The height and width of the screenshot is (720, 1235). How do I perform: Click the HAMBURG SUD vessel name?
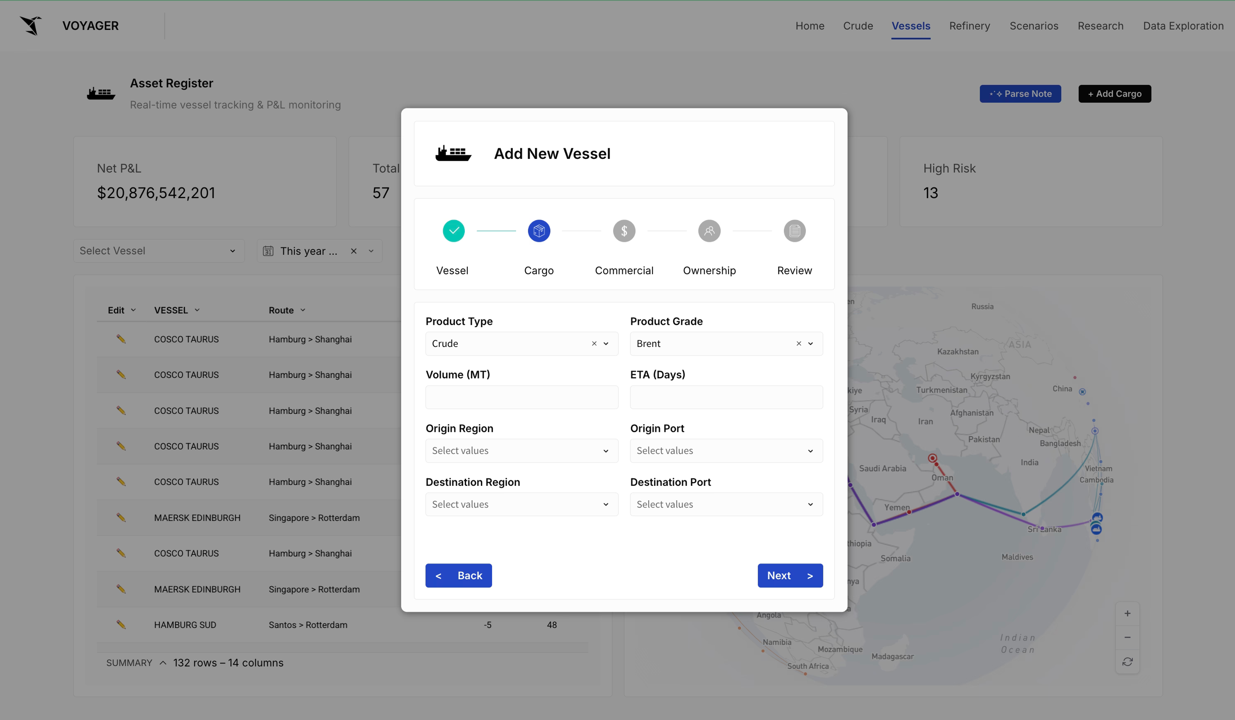(x=185, y=624)
